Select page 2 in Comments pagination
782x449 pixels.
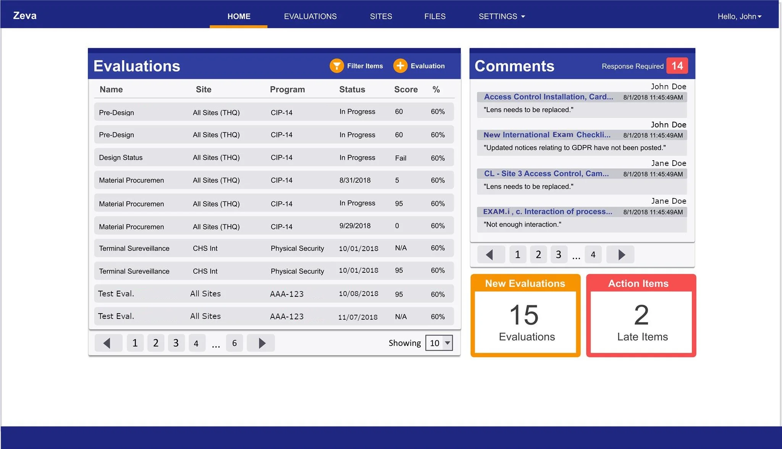pos(538,254)
